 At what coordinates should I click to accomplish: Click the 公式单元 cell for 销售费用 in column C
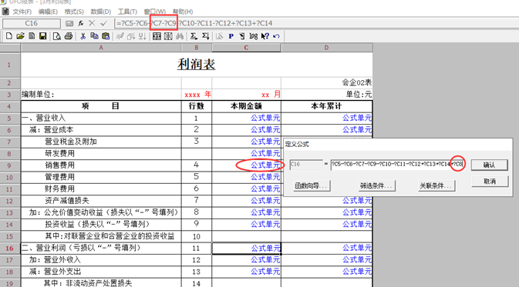click(x=246, y=165)
